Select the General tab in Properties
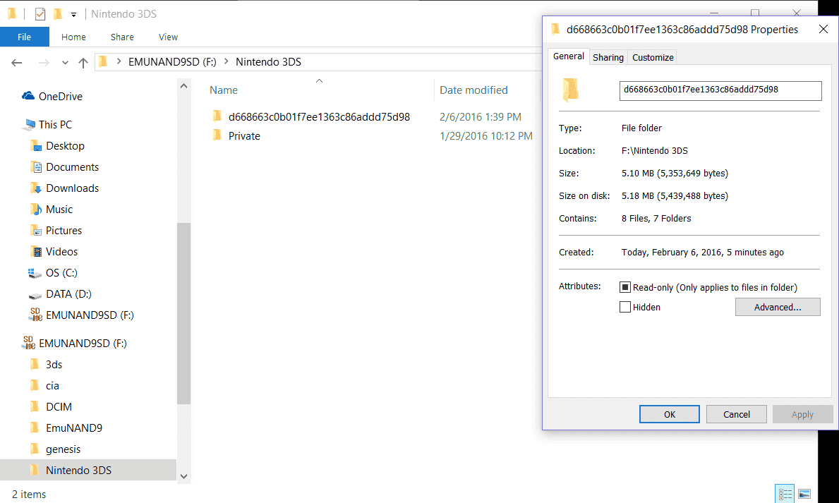Viewport: 839px width, 503px height. tap(568, 56)
